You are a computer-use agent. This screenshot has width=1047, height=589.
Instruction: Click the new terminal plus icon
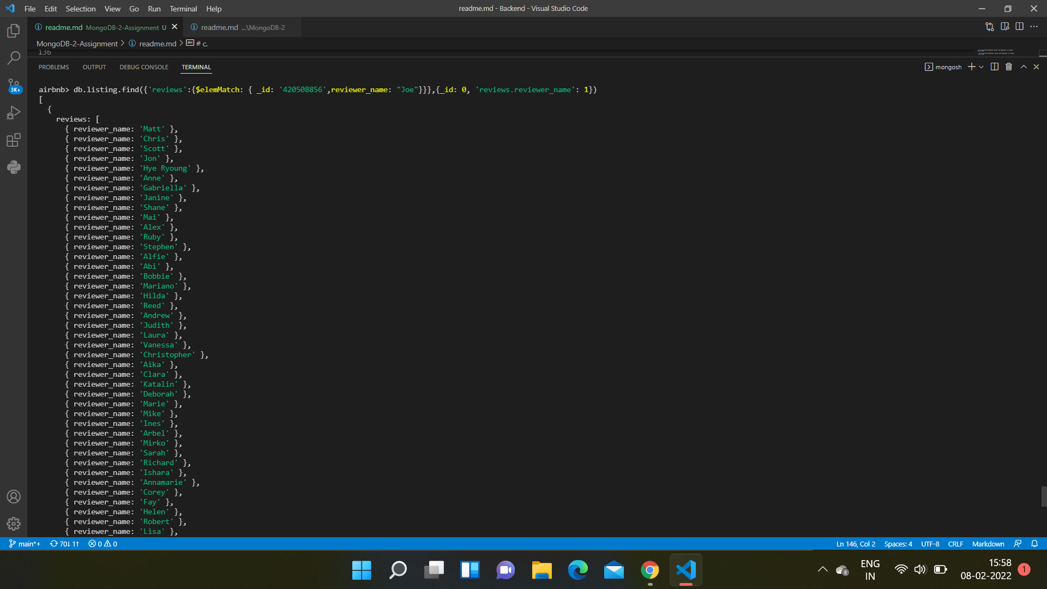click(971, 67)
